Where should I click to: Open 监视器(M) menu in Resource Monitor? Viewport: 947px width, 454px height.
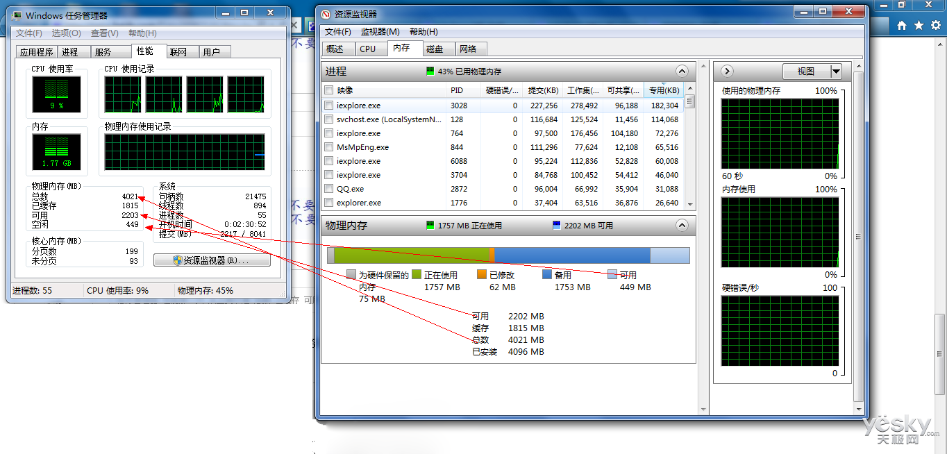(x=380, y=32)
